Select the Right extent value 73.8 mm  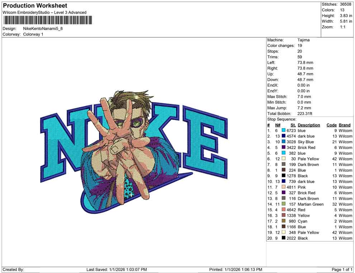click(305, 68)
